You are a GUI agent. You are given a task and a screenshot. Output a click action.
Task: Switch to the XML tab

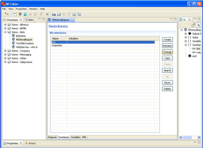[84, 137]
